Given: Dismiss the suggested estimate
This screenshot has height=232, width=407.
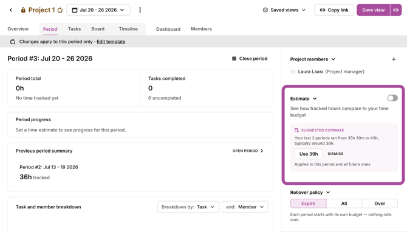Looking at the screenshot, I should (x=335, y=154).
